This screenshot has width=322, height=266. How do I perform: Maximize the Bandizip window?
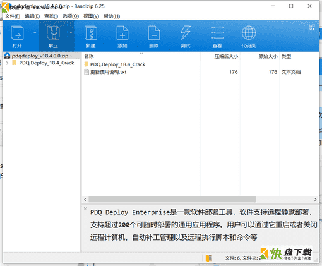coord(291,6)
